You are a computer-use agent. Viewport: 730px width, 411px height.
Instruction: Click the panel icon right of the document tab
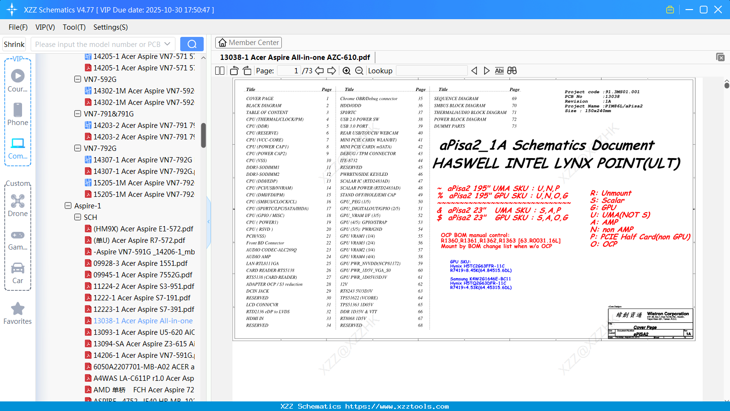(x=720, y=57)
